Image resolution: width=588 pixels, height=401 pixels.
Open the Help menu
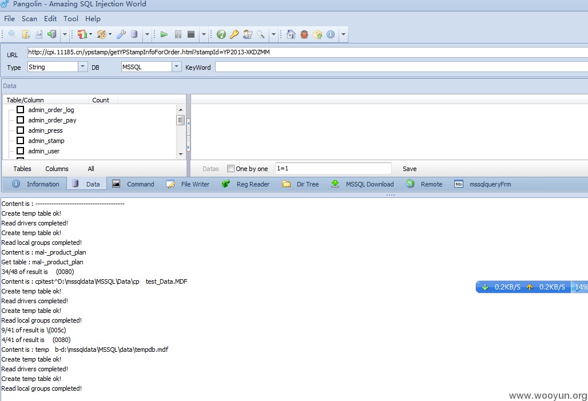[x=93, y=19]
